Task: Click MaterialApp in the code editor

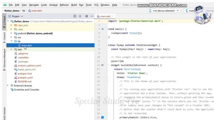Action: [x=131, y=69]
